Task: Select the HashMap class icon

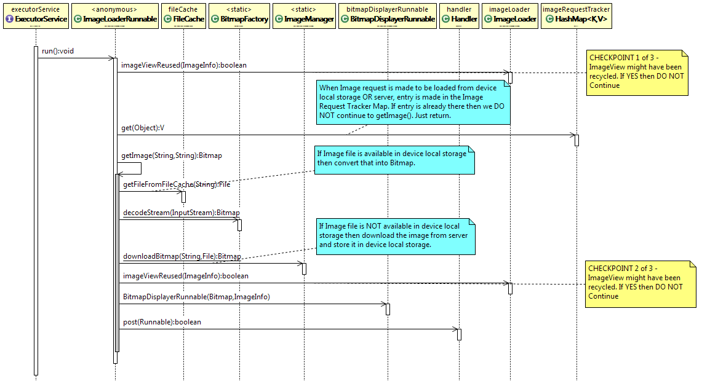Action: pyautogui.click(x=549, y=20)
